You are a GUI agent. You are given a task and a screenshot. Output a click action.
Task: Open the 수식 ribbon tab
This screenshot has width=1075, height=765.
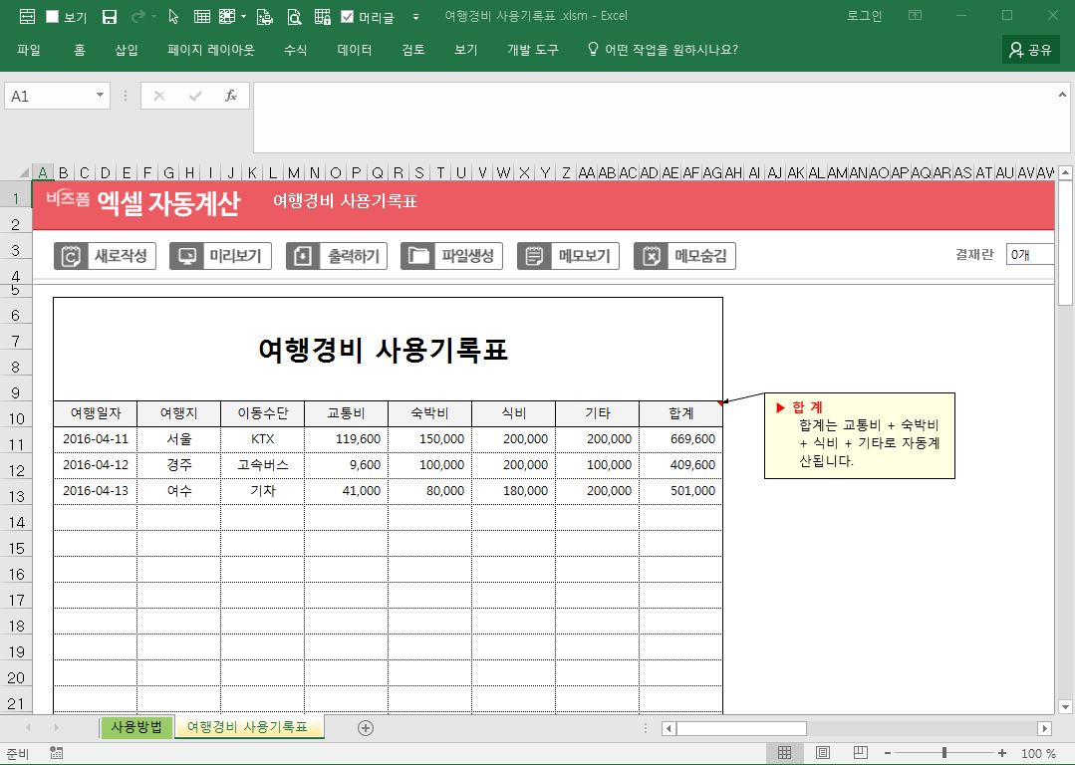[x=295, y=50]
